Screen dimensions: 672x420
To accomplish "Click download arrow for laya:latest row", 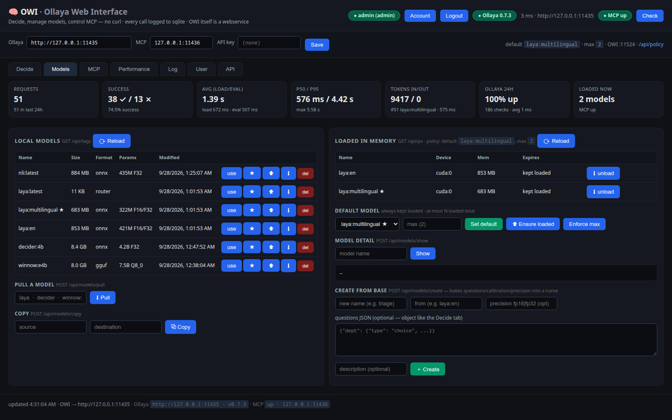I will [x=289, y=192].
